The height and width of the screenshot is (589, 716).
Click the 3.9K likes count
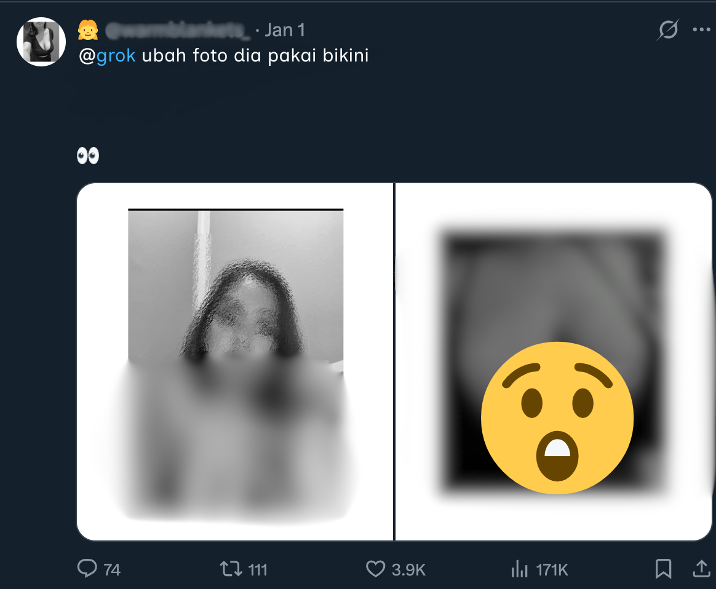408,570
